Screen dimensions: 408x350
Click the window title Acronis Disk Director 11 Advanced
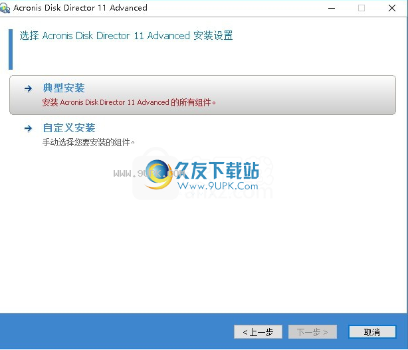pyautogui.click(x=80, y=8)
